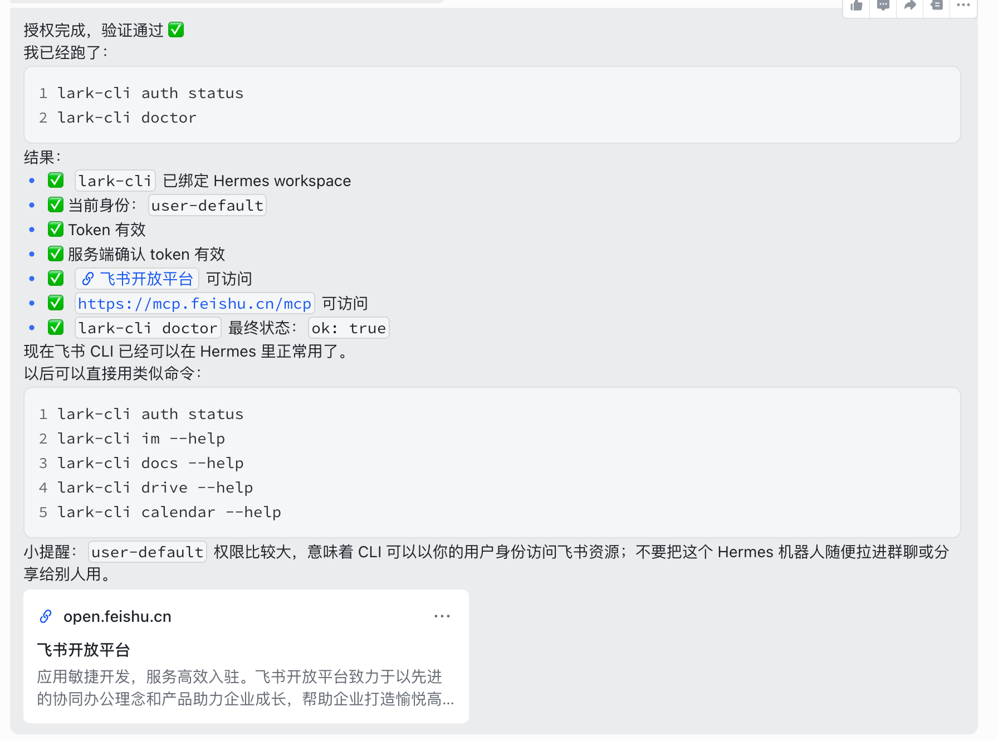Click the 'lark-cli im --help' code line
This screenshot has width=998, height=740.
point(141,439)
